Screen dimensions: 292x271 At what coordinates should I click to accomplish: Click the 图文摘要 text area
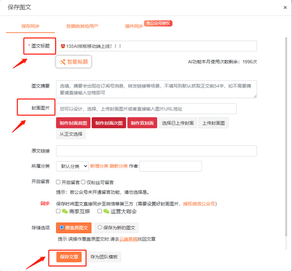[156, 89]
